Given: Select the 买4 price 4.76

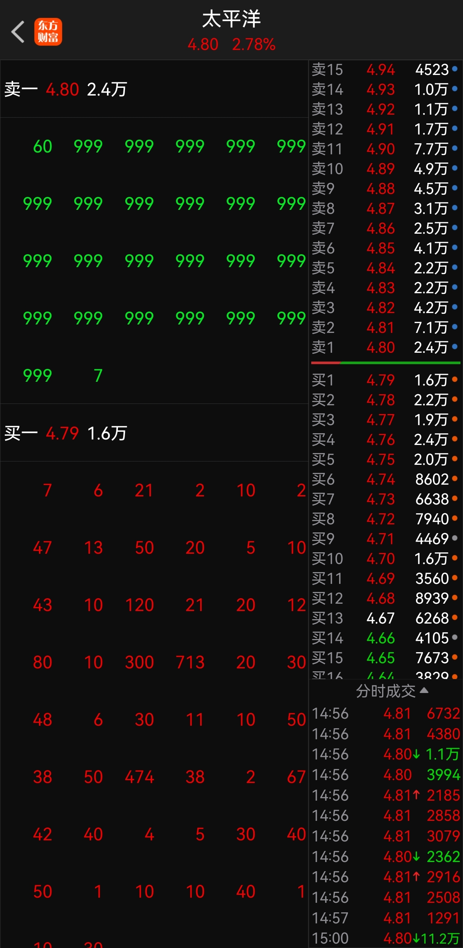Looking at the screenshot, I should 381,440.
